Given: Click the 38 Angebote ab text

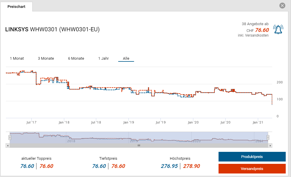Looking at the screenshot, I should 255,24.
